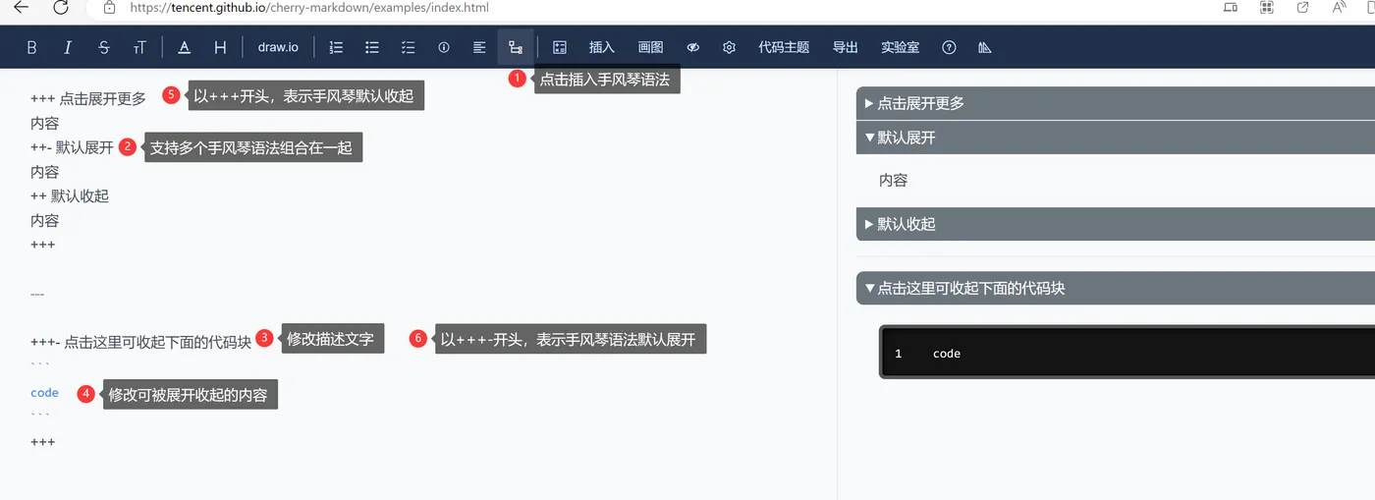Expand the 默认收起 accordion in the preview

1116,224
